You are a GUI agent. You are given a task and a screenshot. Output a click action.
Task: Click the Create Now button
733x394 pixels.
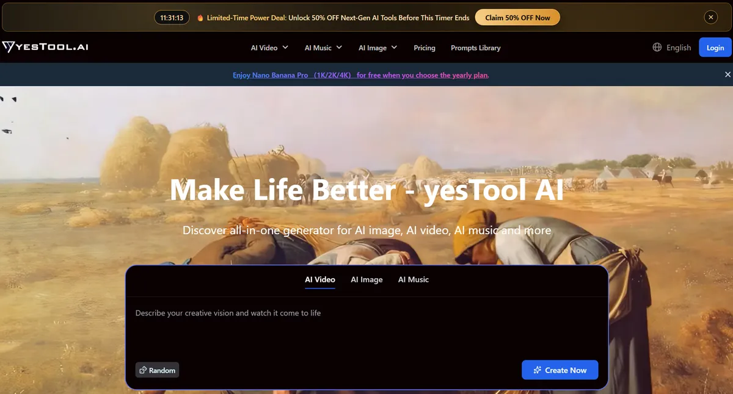pyautogui.click(x=560, y=370)
